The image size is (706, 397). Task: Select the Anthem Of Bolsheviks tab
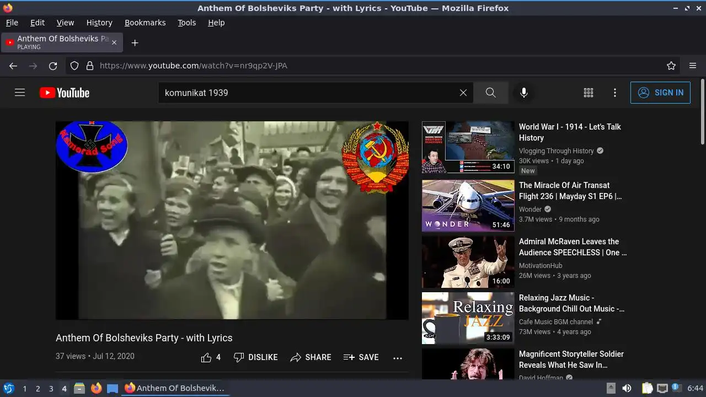click(62, 42)
